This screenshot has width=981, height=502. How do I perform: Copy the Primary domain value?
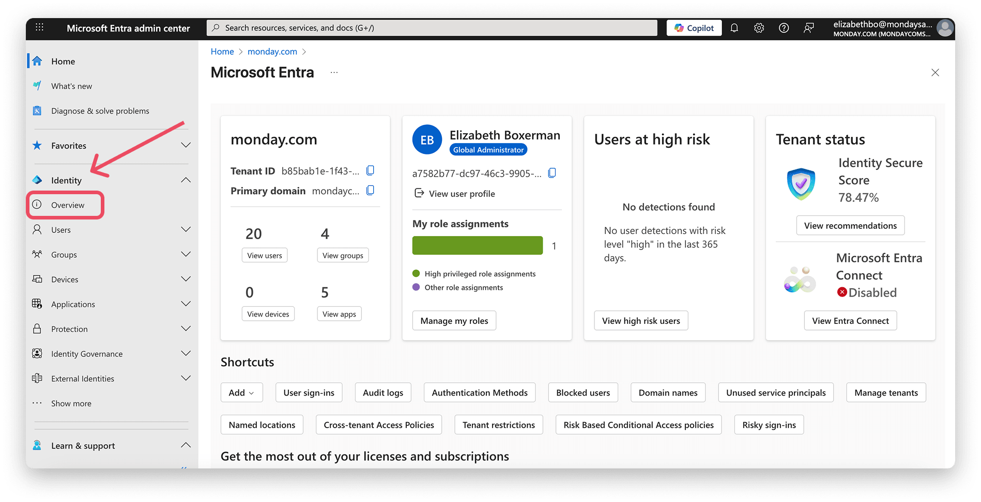[370, 191]
